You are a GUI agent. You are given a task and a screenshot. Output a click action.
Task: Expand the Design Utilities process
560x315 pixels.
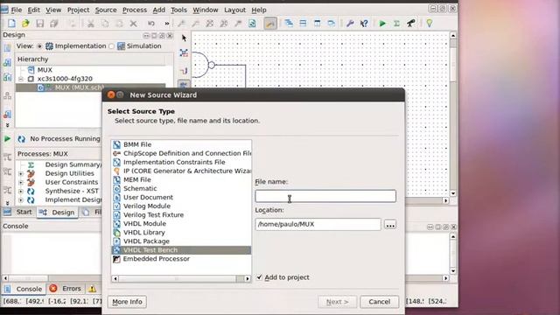[21, 173]
